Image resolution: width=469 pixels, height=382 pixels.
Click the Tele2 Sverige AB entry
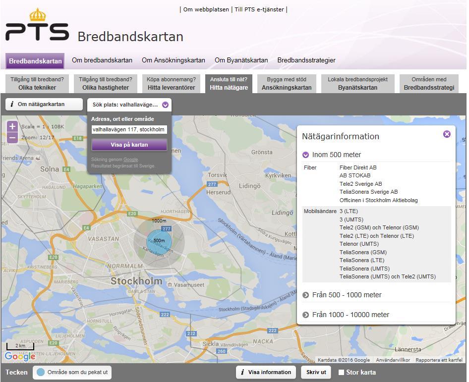click(361, 184)
